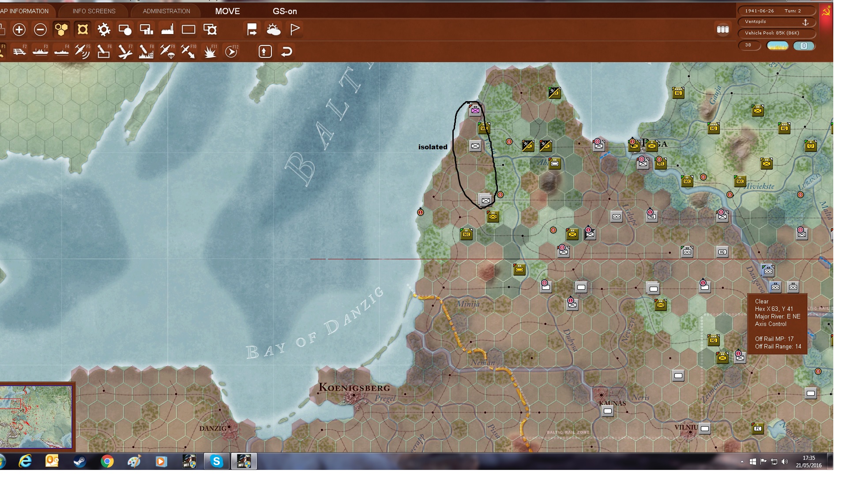Select rail repair mode F2
854x477 pixels.
click(x=19, y=51)
